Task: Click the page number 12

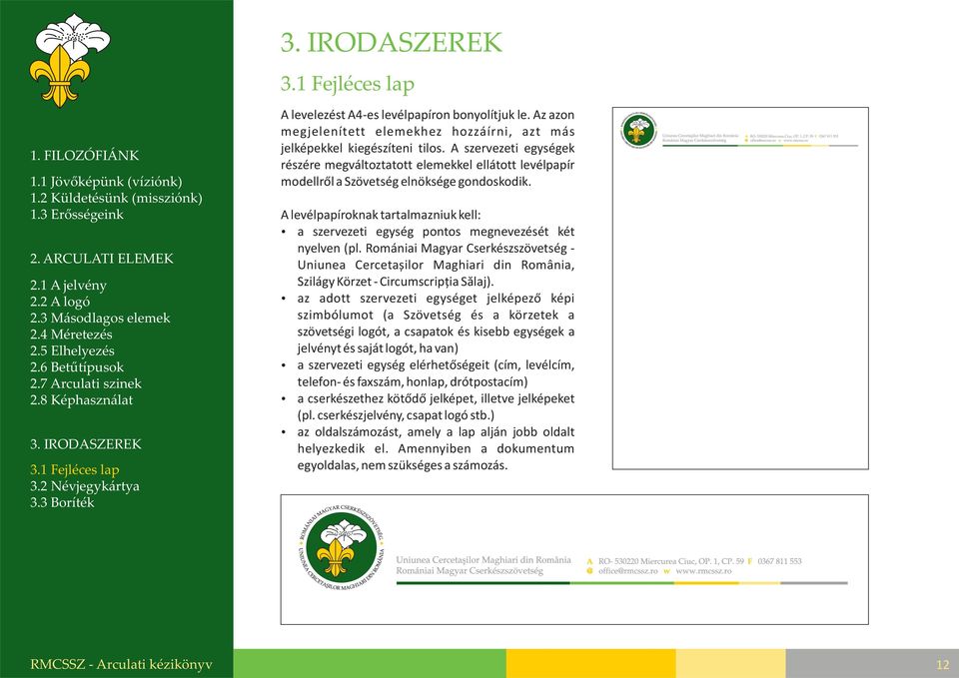Action: [x=942, y=665]
